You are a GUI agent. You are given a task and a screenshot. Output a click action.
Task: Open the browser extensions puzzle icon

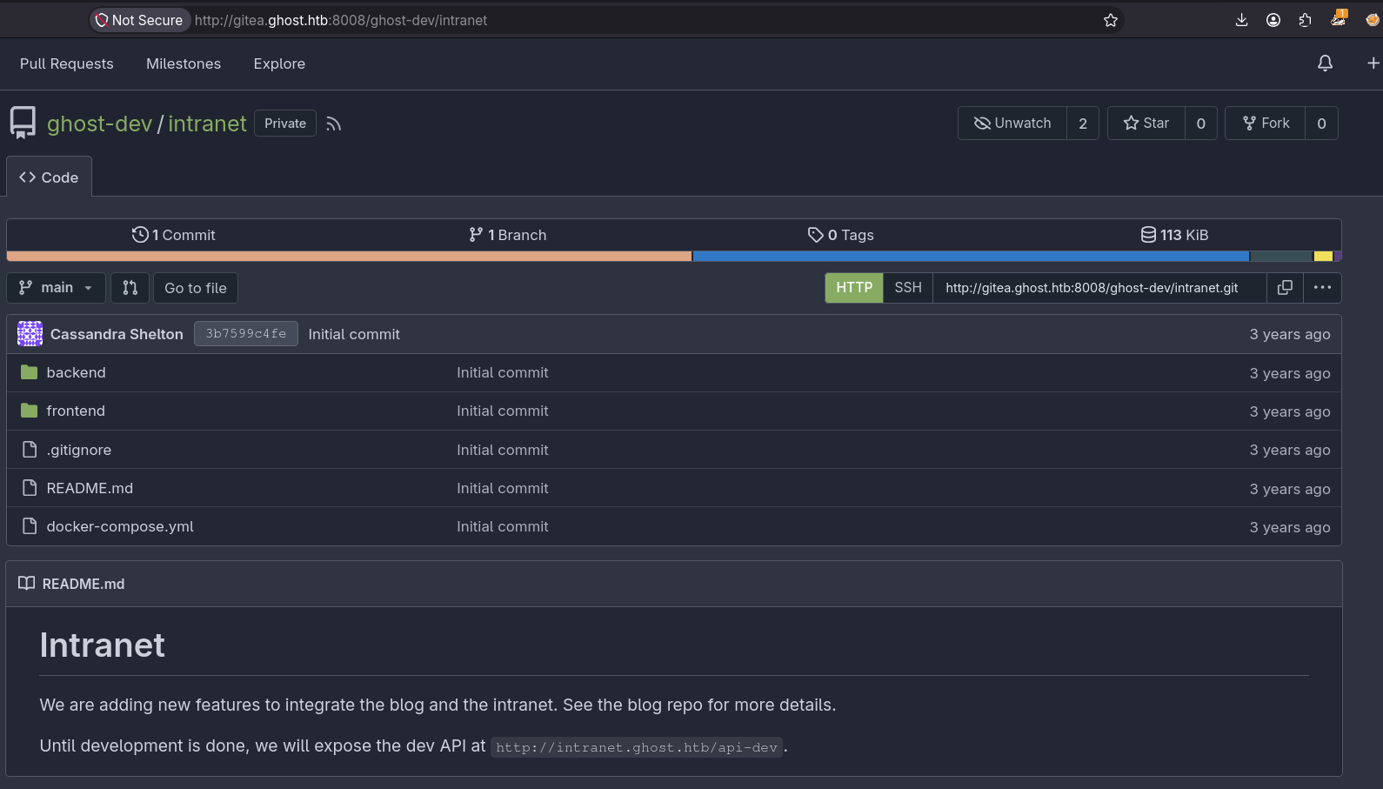coord(1306,20)
